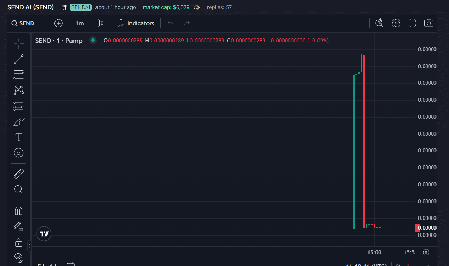Select the brush drawing tool
This screenshot has height=266, width=449.
click(19, 122)
